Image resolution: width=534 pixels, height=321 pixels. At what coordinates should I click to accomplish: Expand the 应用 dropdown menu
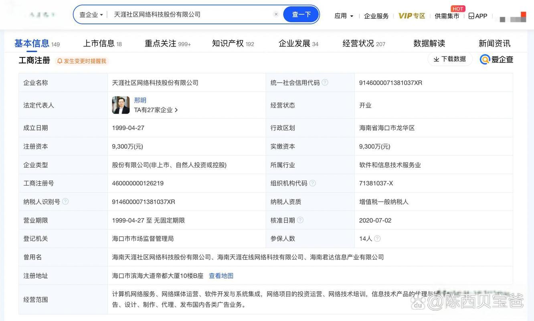(x=344, y=16)
